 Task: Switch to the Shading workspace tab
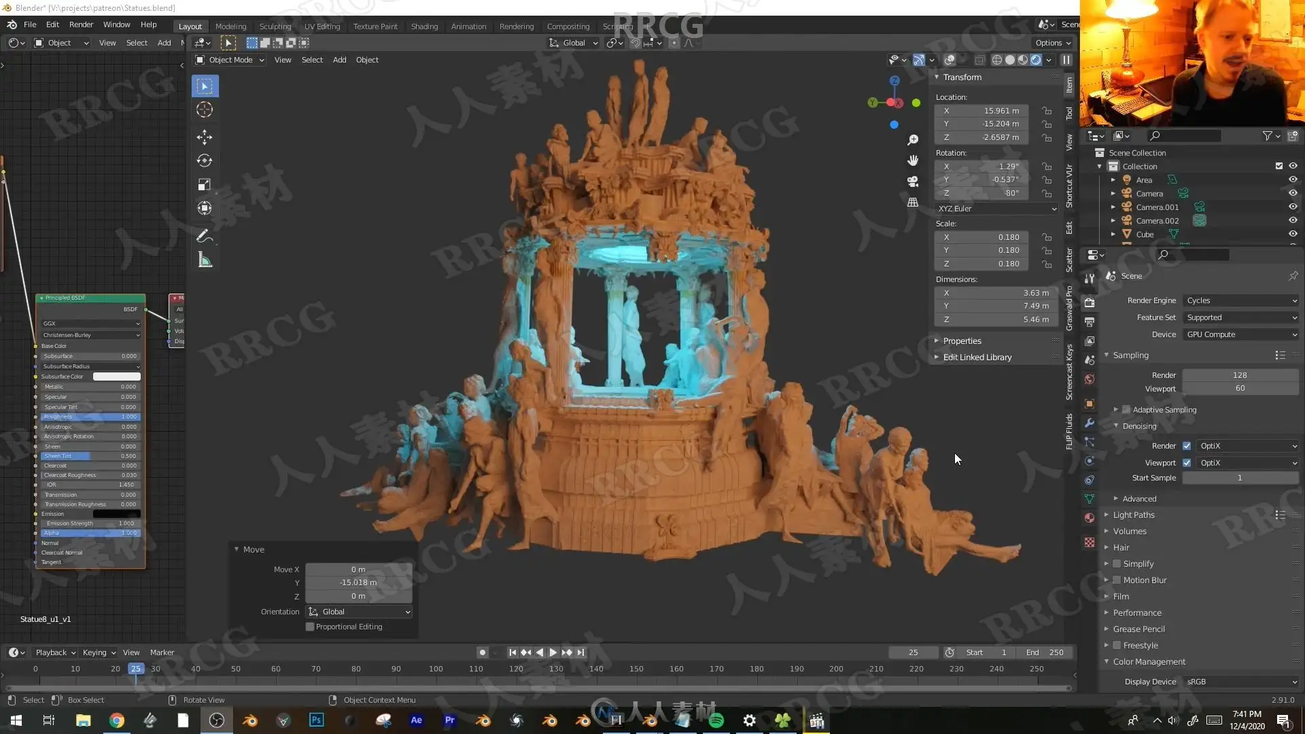tap(424, 27)
